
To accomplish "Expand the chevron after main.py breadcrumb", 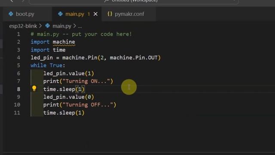I will coord(74,26).
